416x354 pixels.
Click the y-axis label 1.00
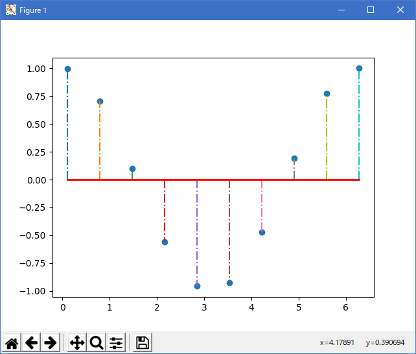(x=36, y=69)
